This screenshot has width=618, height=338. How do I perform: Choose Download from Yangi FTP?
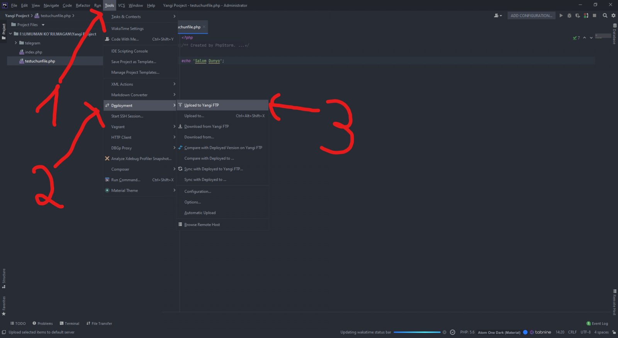coord(222,126)
